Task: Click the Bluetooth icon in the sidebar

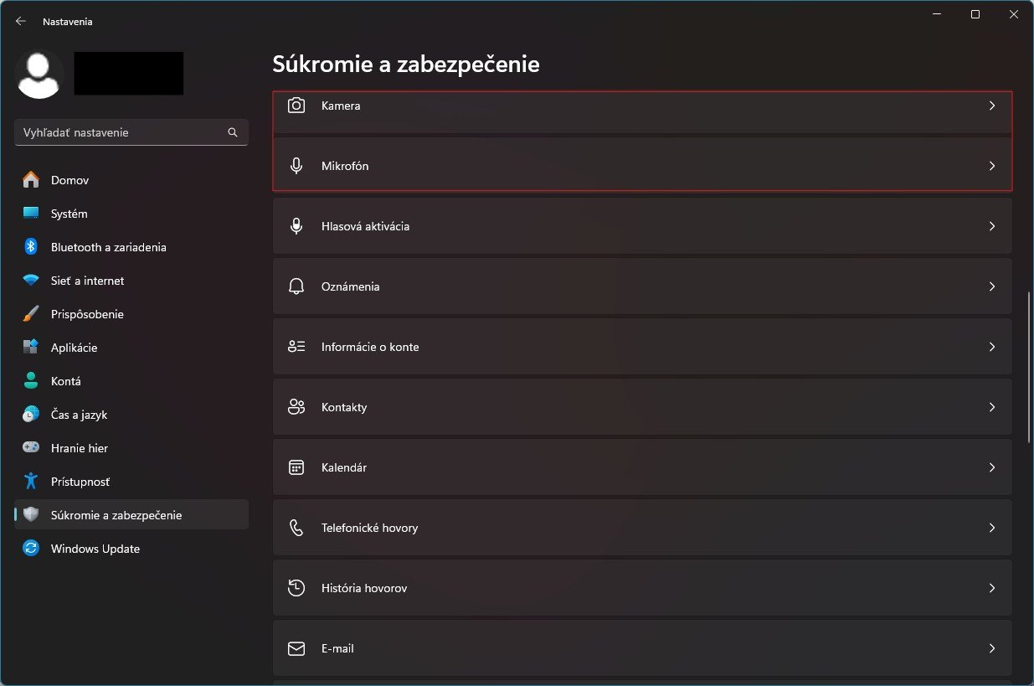Action: 31,247
